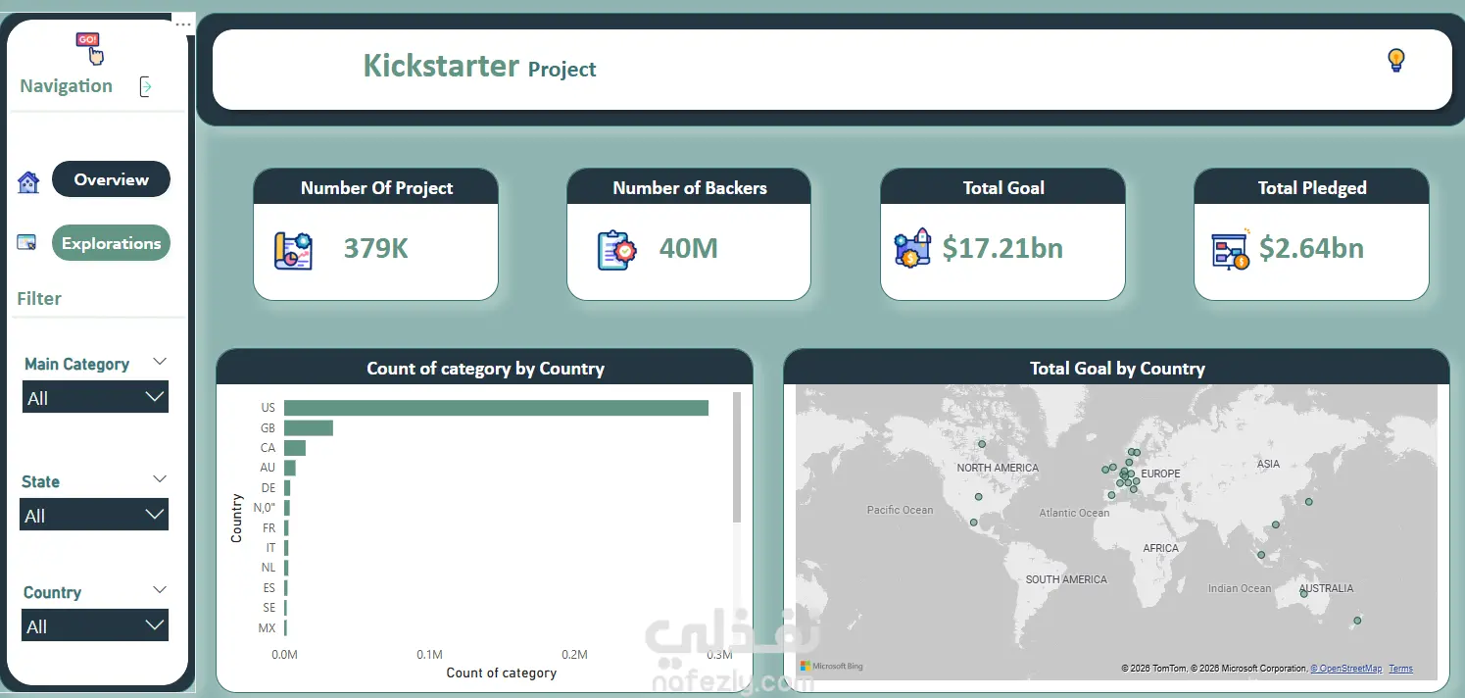1465x698 pixels.
Task: Click the Number Of Project card icon
Action: pos(293,250)
